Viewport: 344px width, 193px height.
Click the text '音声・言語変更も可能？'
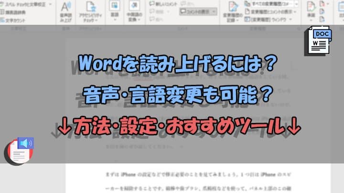coord(178,95)
